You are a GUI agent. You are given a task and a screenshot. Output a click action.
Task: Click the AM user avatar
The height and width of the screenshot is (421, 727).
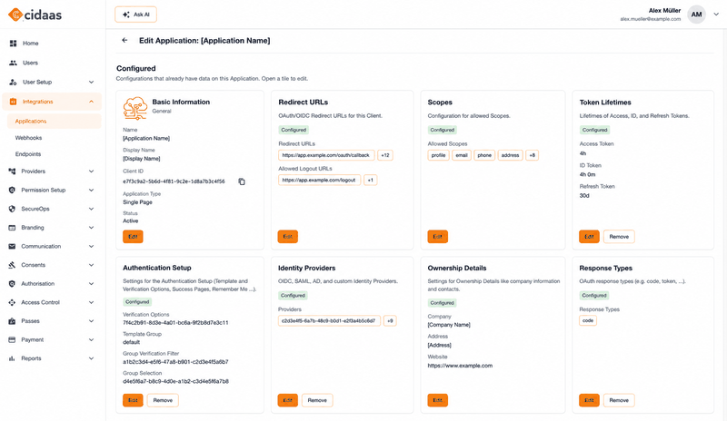pos(696,15)
